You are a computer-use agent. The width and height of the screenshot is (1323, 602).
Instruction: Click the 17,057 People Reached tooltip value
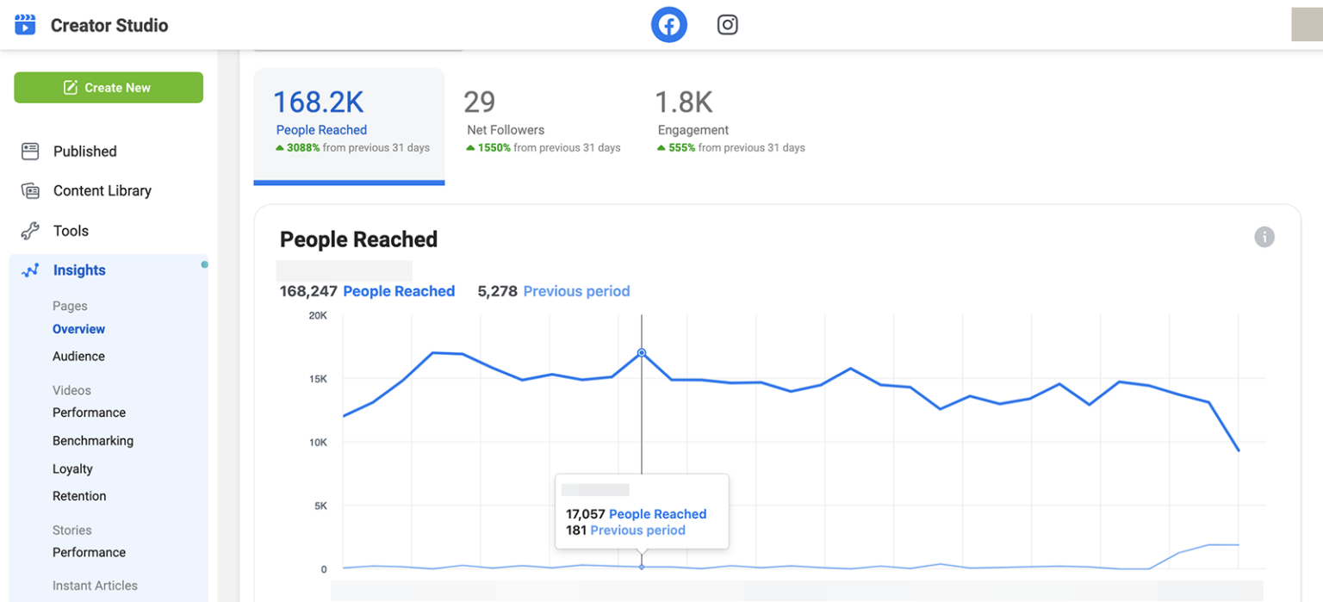click(636, 514)
